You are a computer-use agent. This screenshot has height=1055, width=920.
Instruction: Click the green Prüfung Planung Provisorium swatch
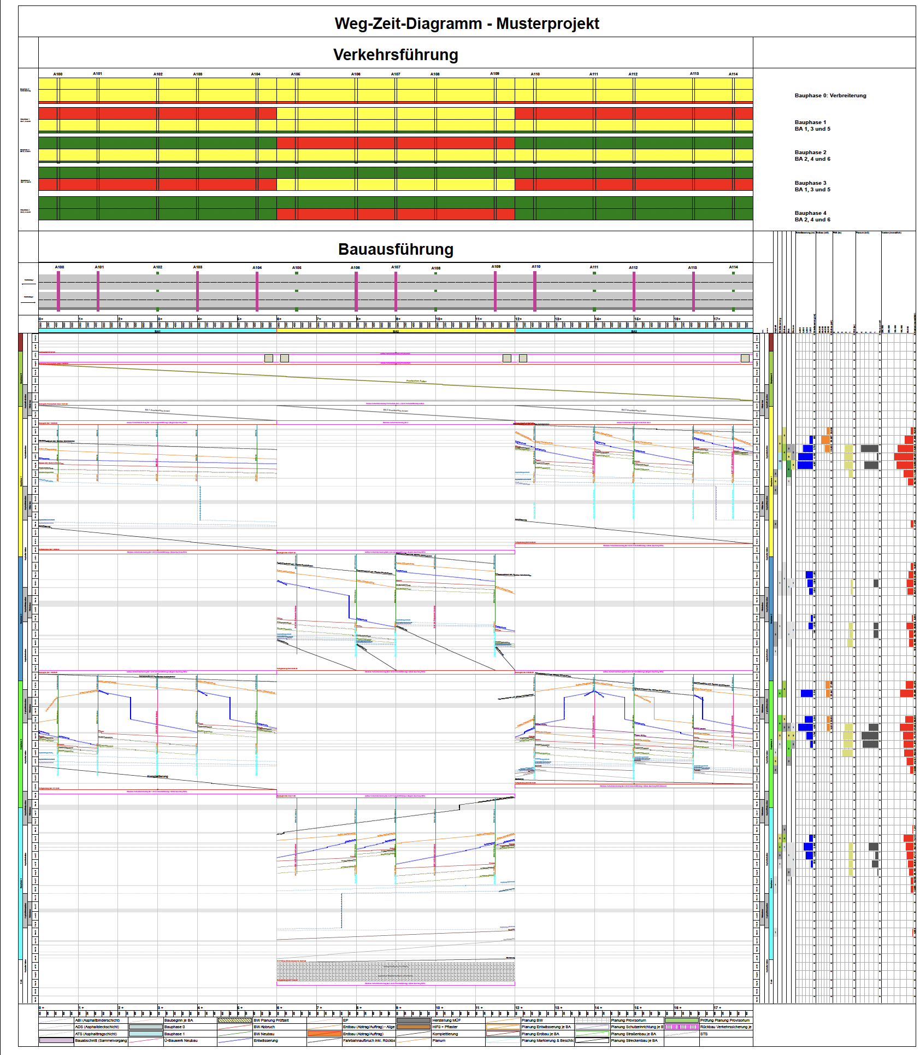tap(682, 1020)
